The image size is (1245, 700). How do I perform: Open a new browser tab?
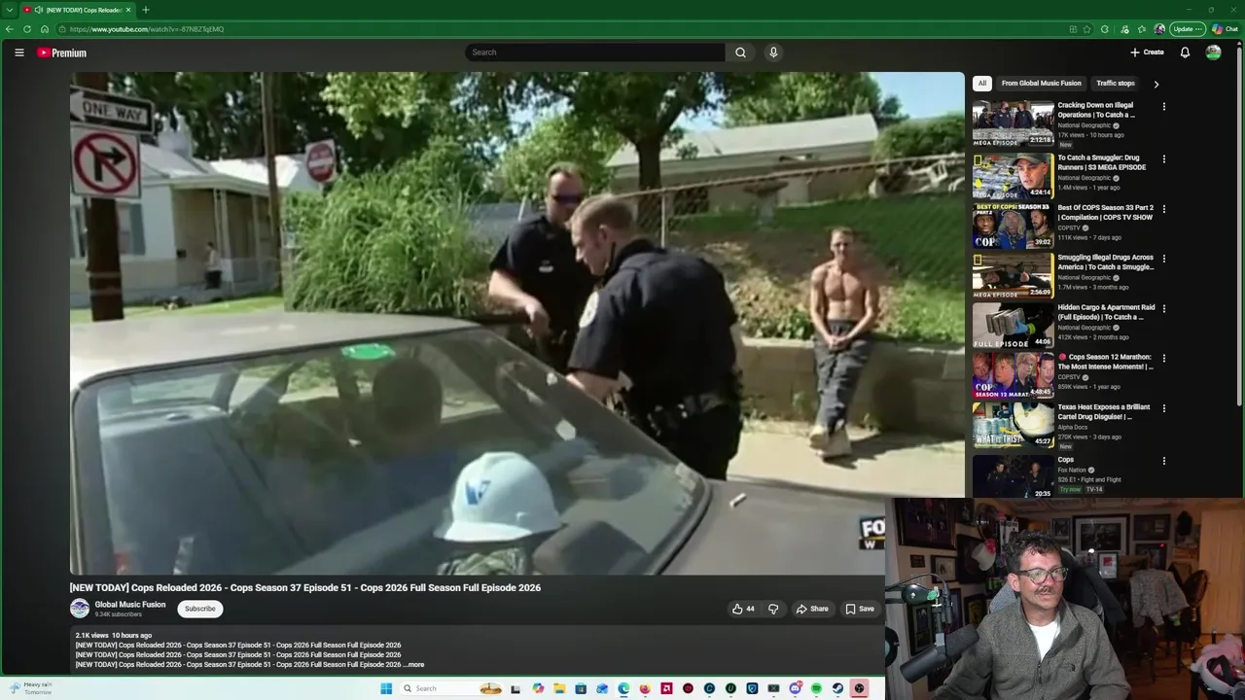tap(146, 10)
